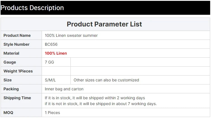Click the Weight 1Pieces label
This screenshot has width=211, height=119.
(x=18, y=71)
